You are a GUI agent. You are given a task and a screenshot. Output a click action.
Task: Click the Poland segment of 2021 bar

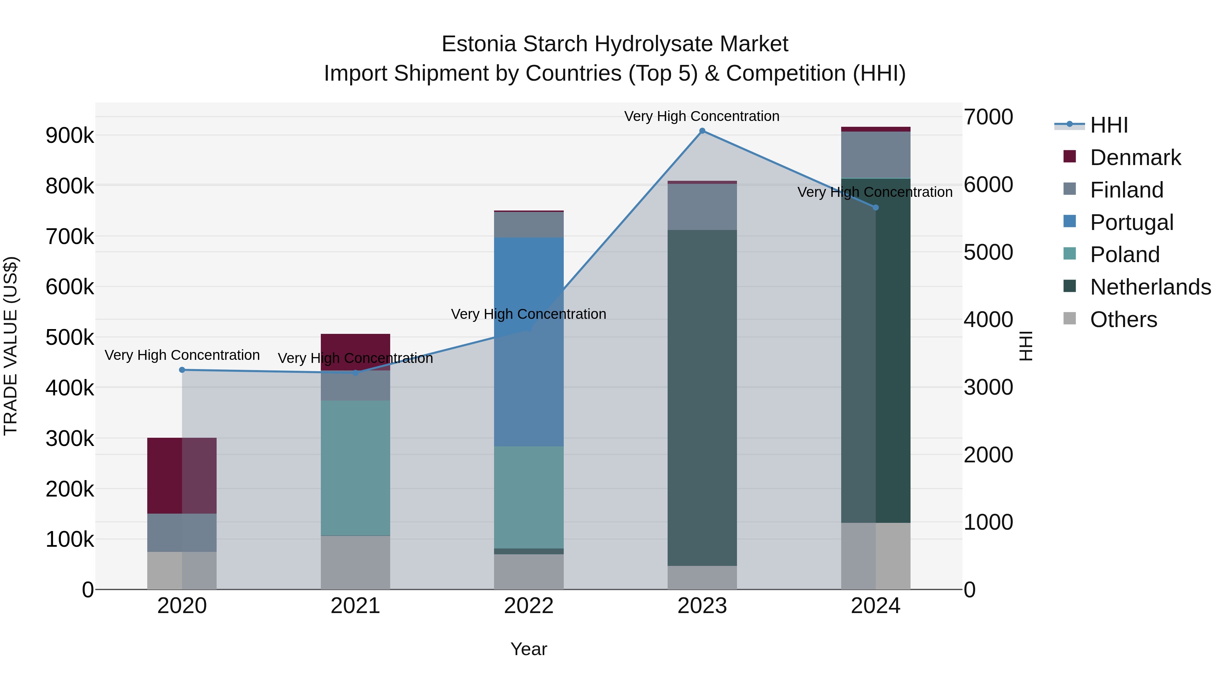click(x=355, y=468)
